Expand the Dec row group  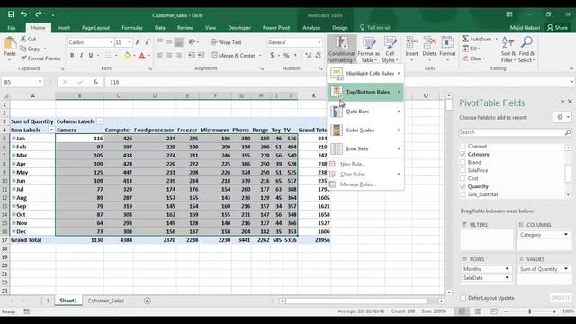click(x=13, y=232)
